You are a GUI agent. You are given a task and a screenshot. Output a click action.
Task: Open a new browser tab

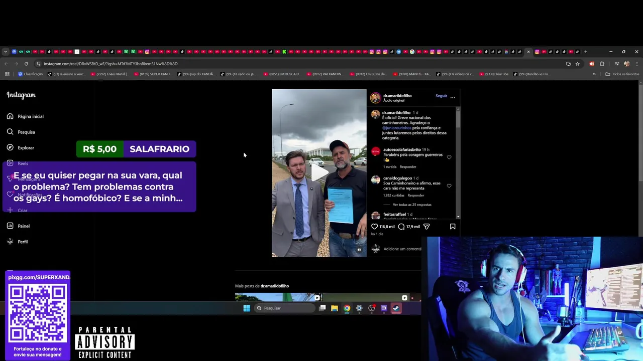585,52
